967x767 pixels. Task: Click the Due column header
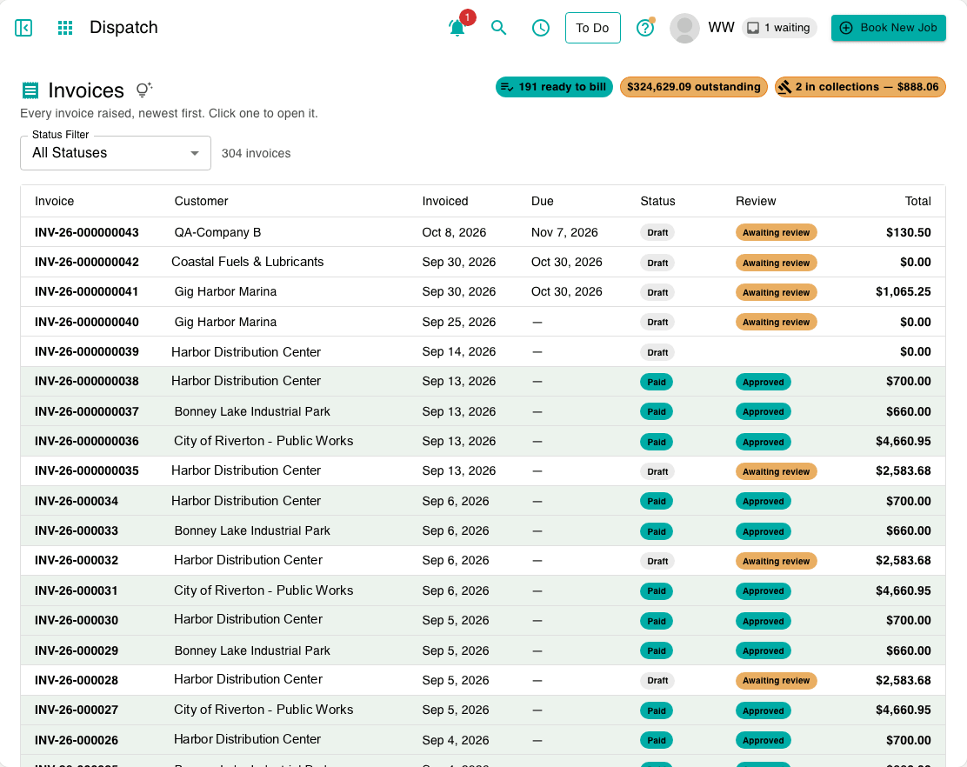[x=543, y=201]
